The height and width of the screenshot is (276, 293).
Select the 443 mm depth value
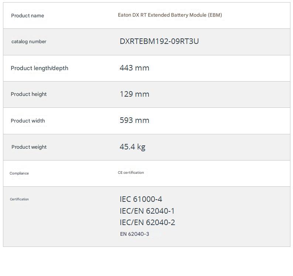tap(134, 68)
